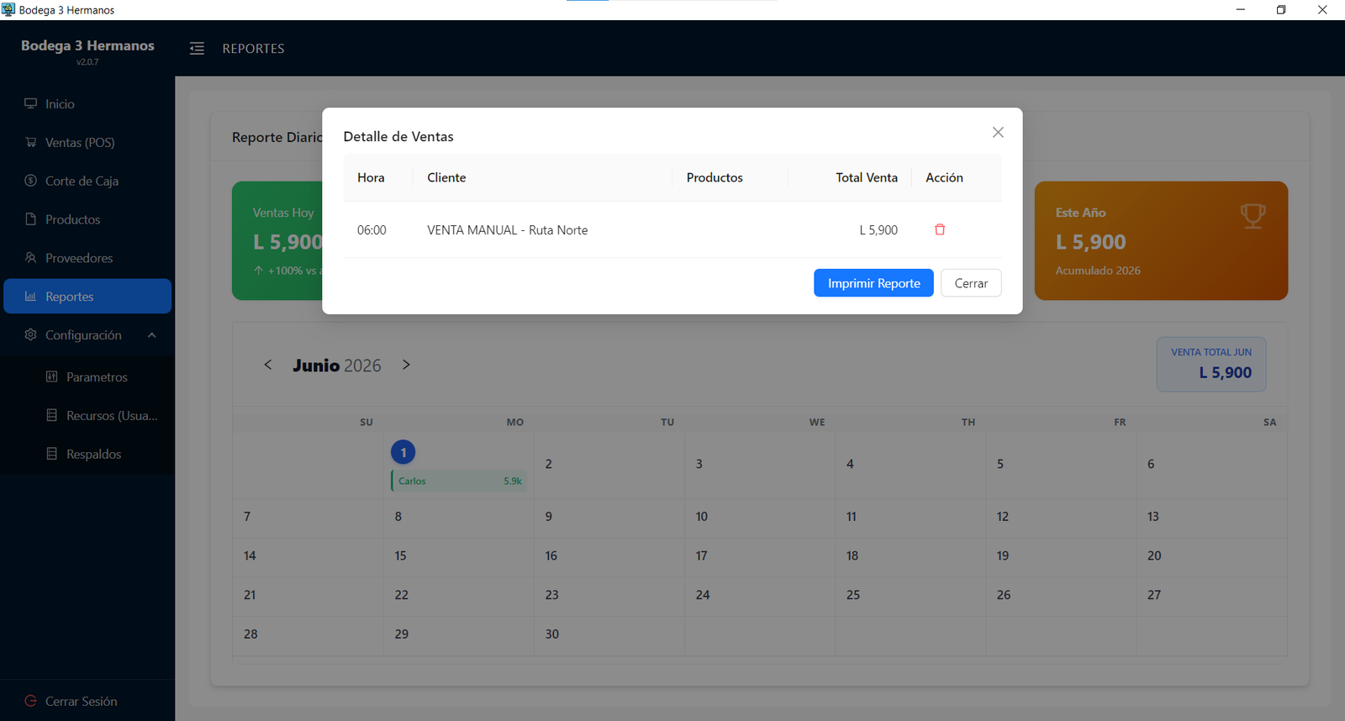
Task: Click the Cerrar button in dialog
Action: click(x=971, y=283)
